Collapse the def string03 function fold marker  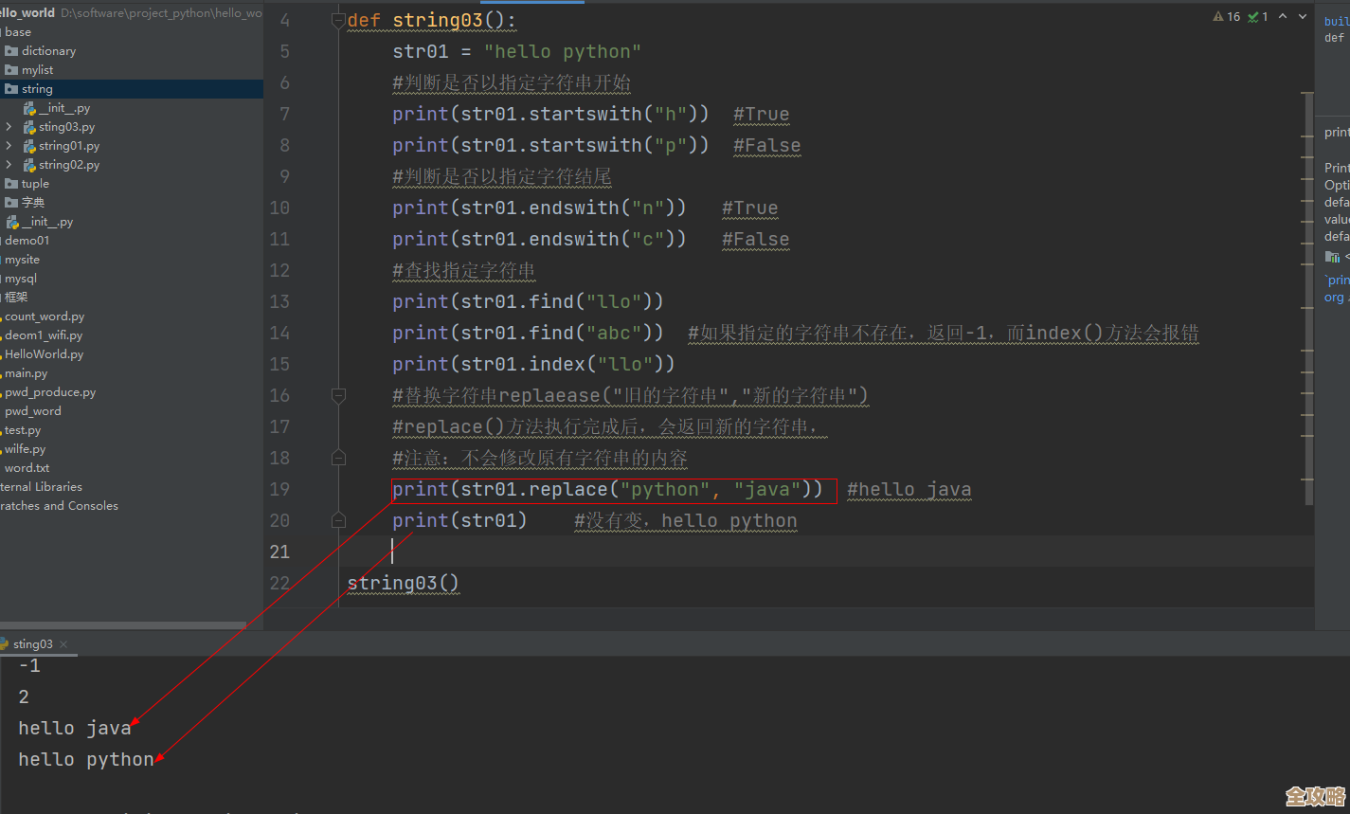click(x=338, y=21)
